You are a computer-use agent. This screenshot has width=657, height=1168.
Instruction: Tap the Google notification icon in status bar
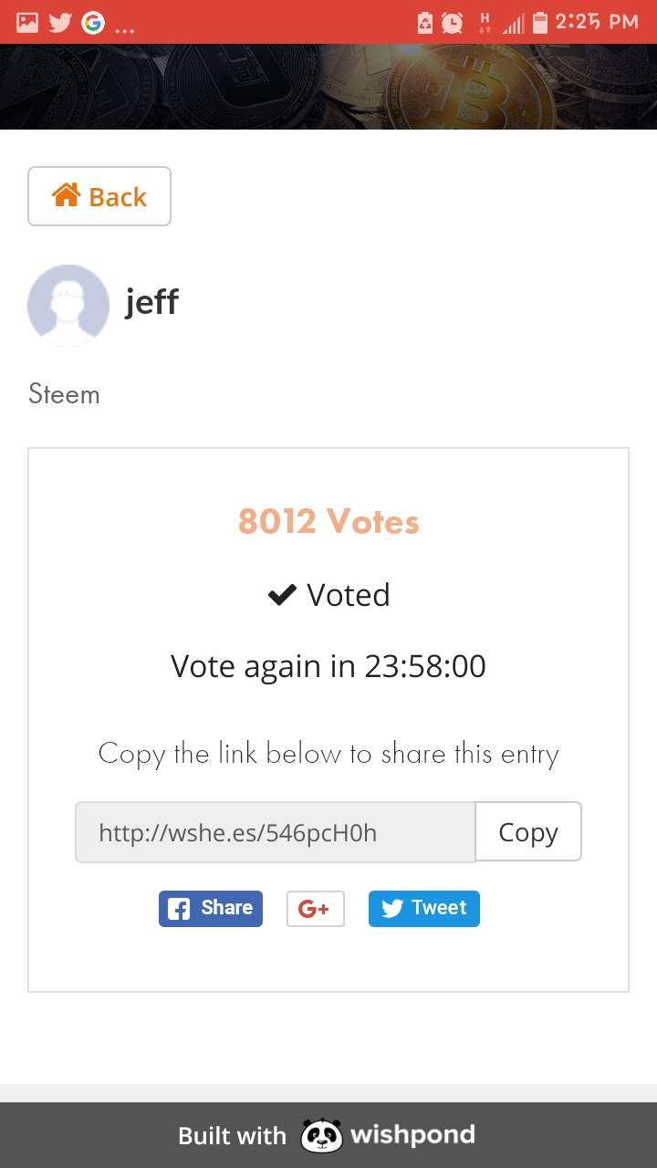(x=92, y=22)
